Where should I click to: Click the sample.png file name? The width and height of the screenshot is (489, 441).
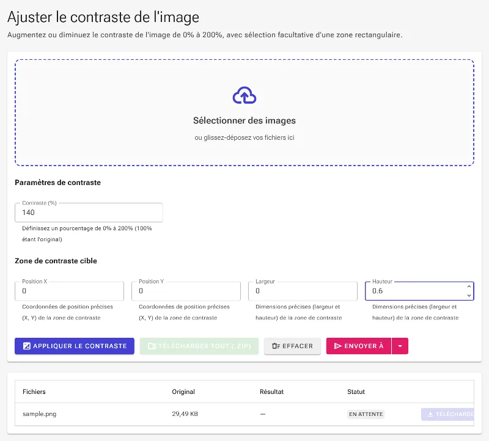(x=39, y=414)
